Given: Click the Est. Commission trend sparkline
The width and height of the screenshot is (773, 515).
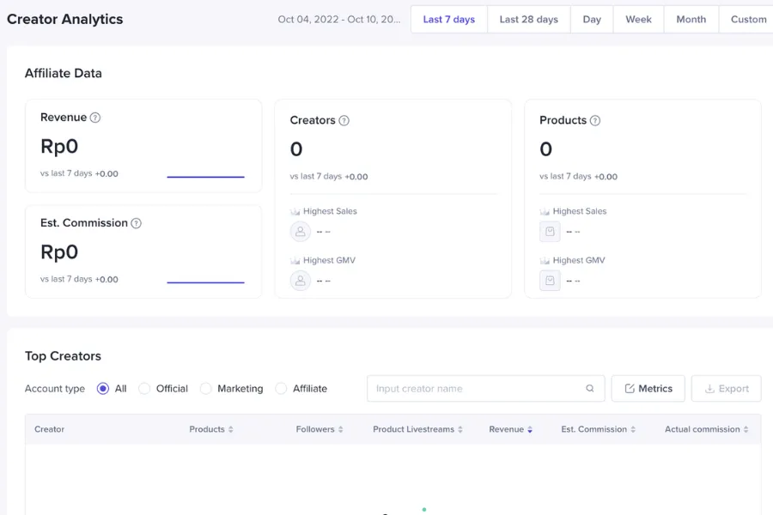Looking at the screenshot, I should pyautogui.click(x=205, y=282).
